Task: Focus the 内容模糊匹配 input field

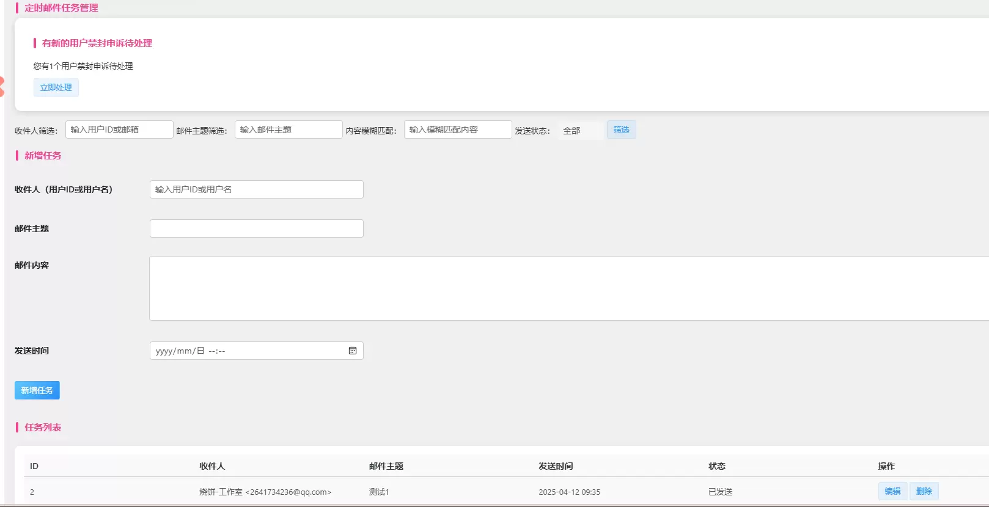Action: 458,129
